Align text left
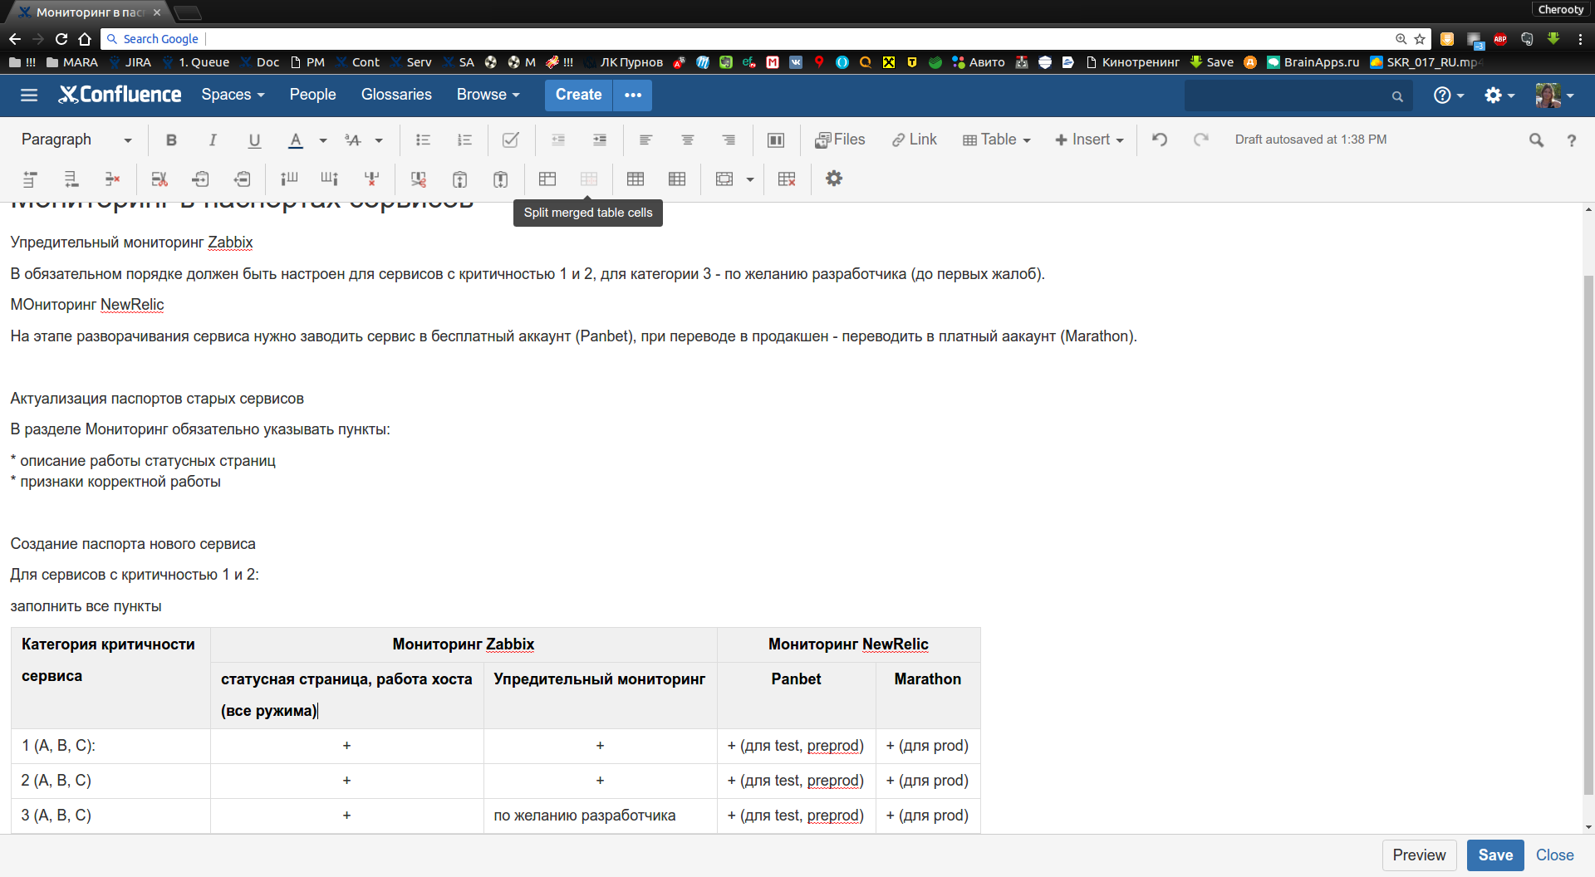Viewport: 1595px width, 877px height. (645, 140)
